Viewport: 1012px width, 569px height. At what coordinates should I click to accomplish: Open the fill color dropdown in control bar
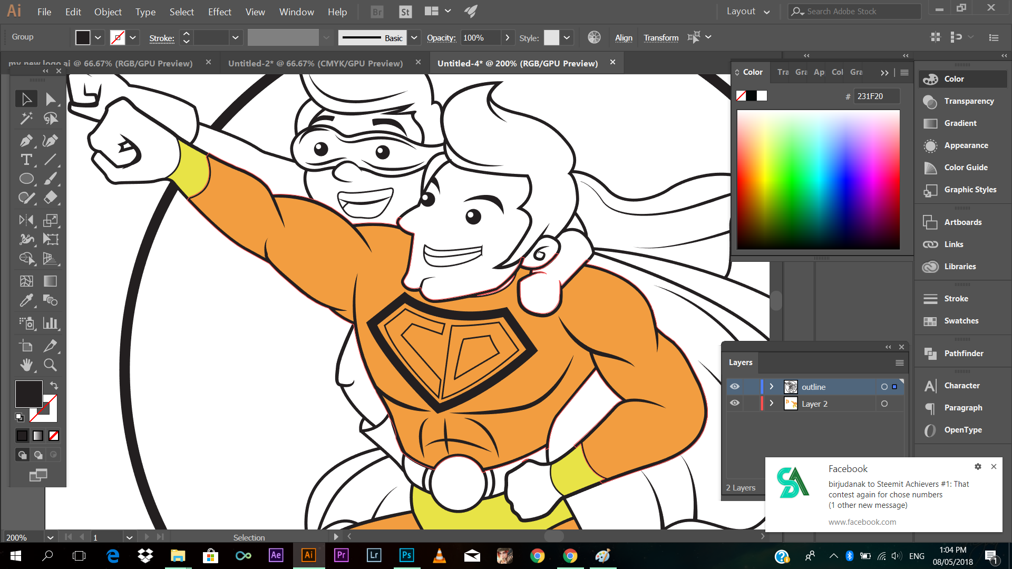(x=98, y=37)
